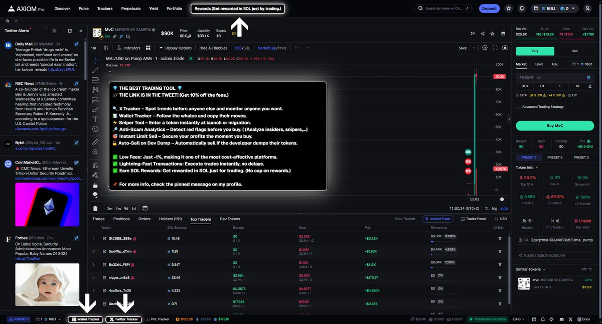Toggle the panel layout icon above chart
This screenshot has width=602, height=324.
click(x=503, y=34)
